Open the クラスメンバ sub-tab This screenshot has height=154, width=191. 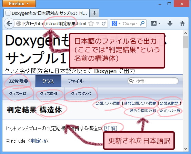click(x=81, y=93)
